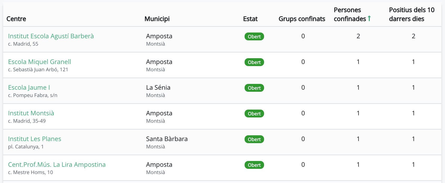This screenshot has height=183, width=445.
Task: Open Escola Miquel Granell link
Action: point(39,62)
